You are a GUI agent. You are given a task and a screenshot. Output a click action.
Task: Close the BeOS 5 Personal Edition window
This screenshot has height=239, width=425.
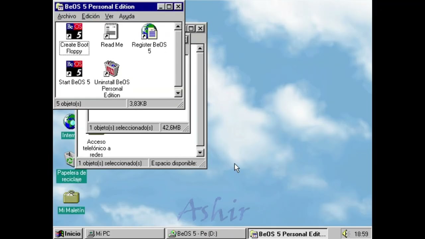pos(178,7)
